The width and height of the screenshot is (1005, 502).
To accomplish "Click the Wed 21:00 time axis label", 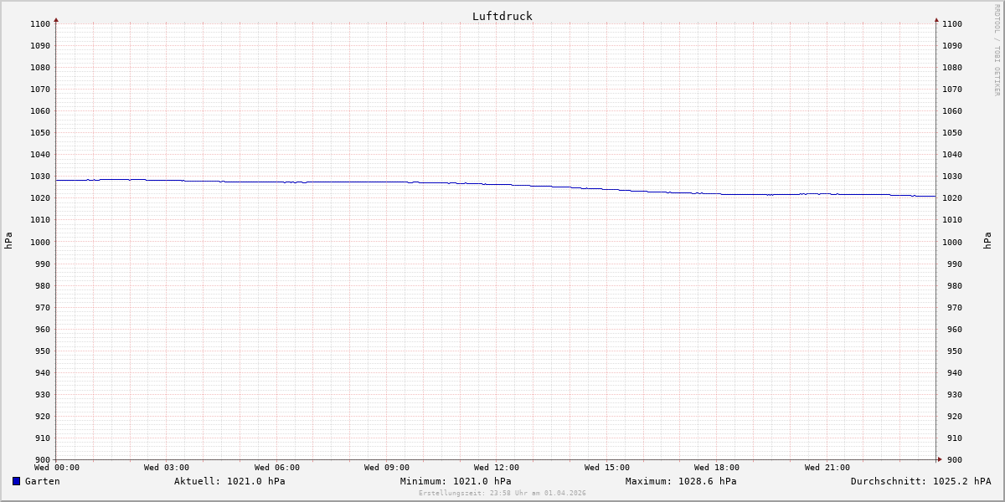I will pyautogui.click(x=827, y=468).
